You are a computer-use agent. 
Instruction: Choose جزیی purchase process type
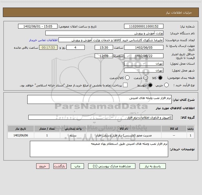tap(166, 85)
